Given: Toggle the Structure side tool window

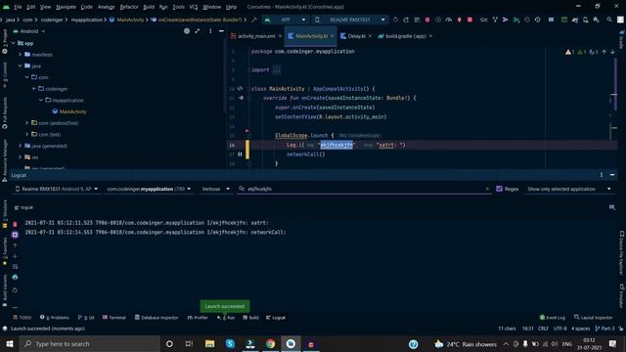Looking at the screenshot, I should pyautogui.click(x=5, y=214).
